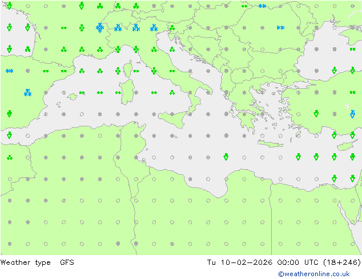This screenshot has width=362, height=279.
Task: Click the green filled shower symbol on the left edge of Spain
Action: click(10, 113)
